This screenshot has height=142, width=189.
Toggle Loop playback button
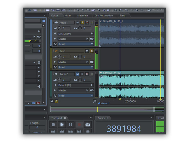coord(88,125)
